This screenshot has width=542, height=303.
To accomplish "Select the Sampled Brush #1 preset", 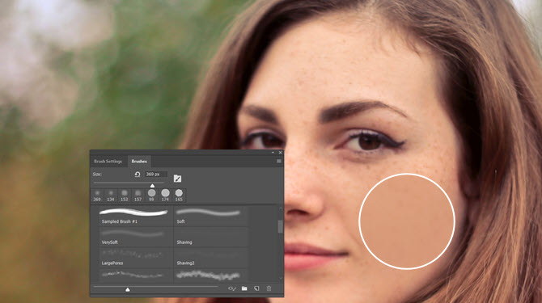I will click(136, 216).
